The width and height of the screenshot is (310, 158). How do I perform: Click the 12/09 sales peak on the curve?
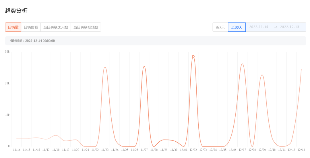pos(262,75)
